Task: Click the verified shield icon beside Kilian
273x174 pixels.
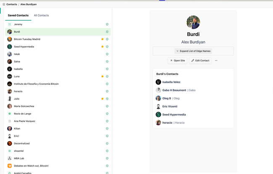Action: [107, 129]
